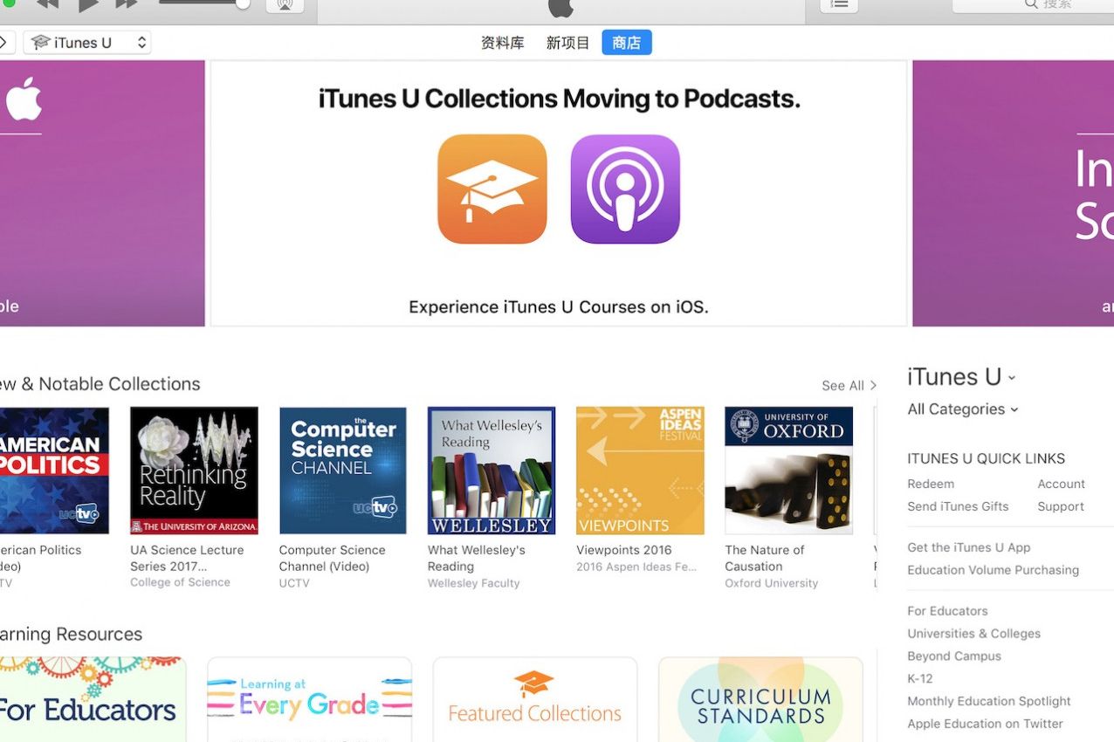1114x742 pixels.
Task: Open the Featured Collections tile
Action: click(534, 700)
